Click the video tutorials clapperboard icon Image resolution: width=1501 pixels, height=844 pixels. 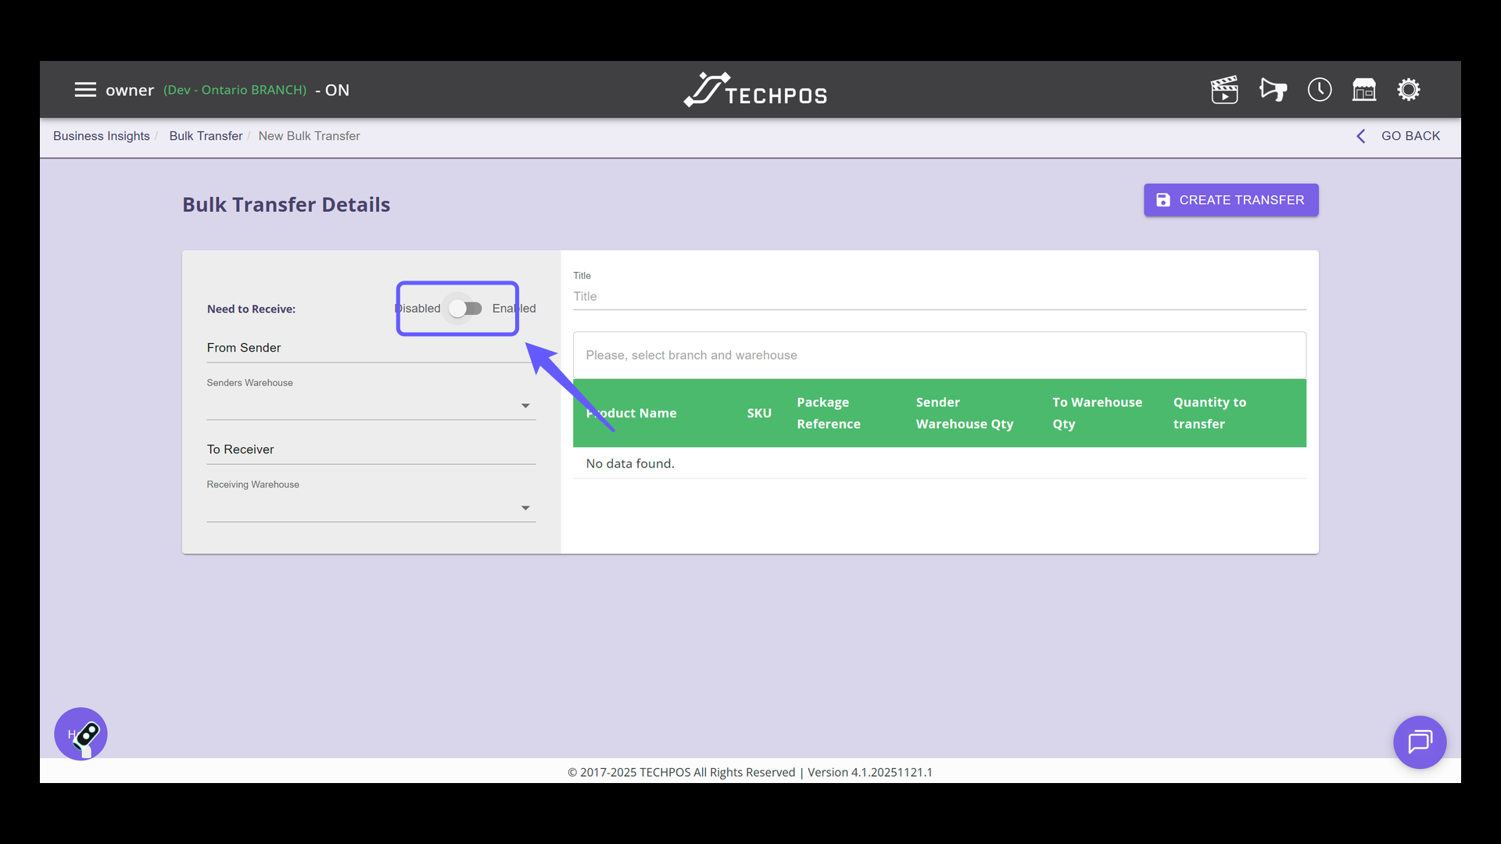[1224, 89]
